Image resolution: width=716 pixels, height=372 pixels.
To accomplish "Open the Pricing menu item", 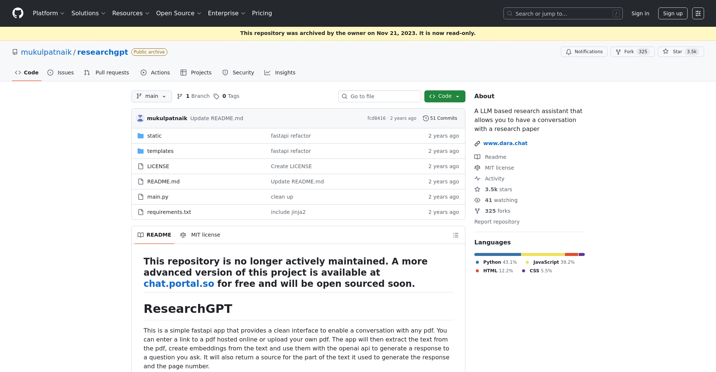I will click(262, 13).
